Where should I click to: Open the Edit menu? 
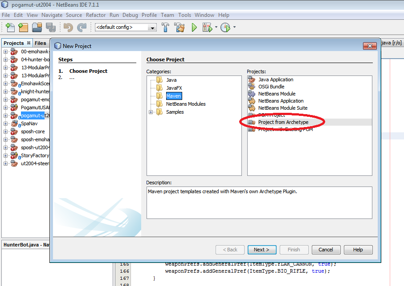[x=18, y=15]
